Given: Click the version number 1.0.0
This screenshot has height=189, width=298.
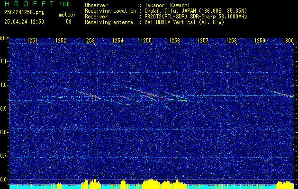Looking at the screenshot, I should [64, 4].
